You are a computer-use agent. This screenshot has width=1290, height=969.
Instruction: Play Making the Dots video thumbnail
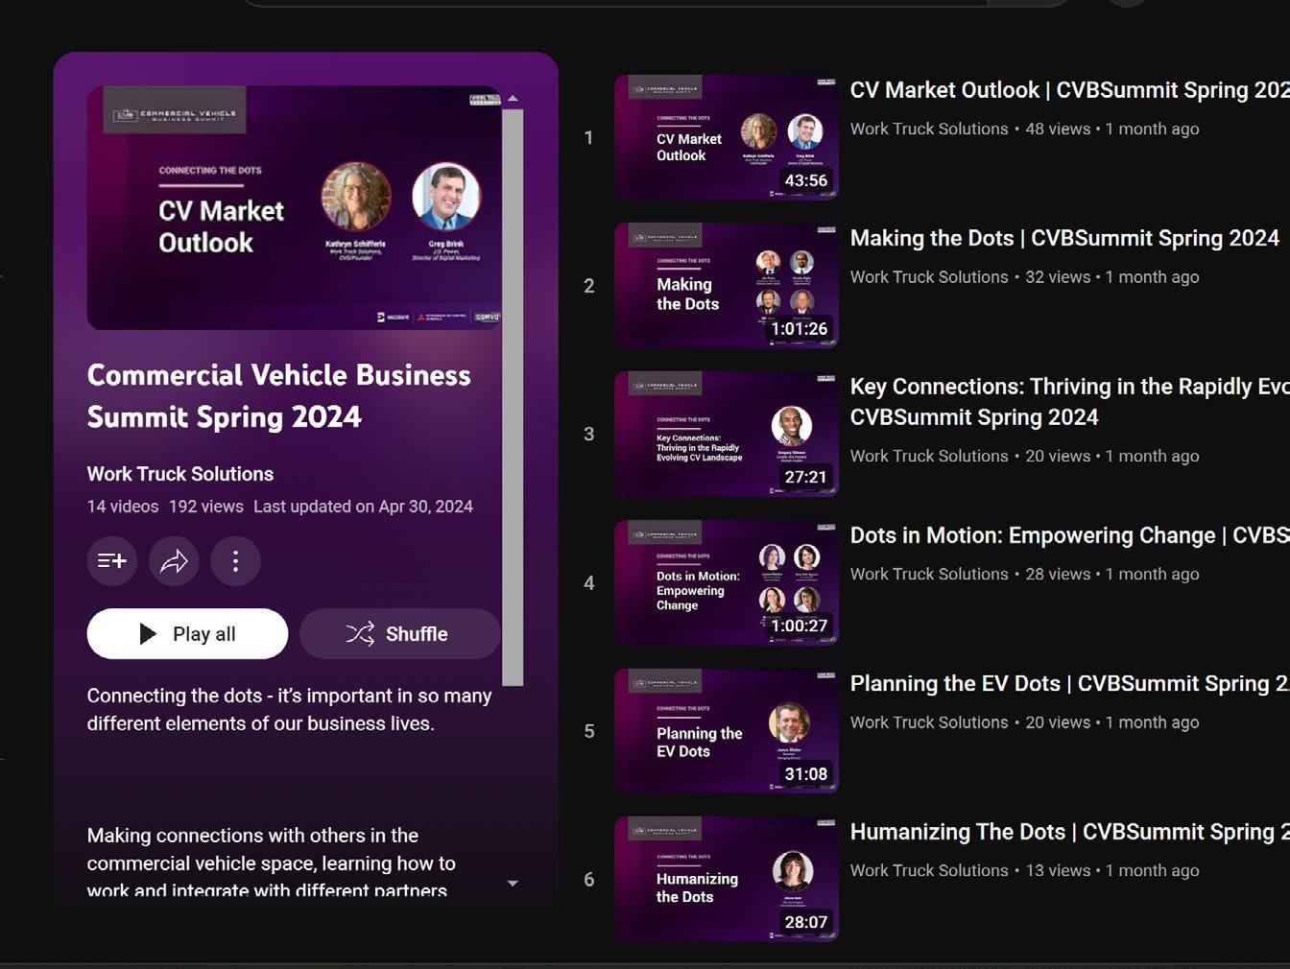coord(726,285)
